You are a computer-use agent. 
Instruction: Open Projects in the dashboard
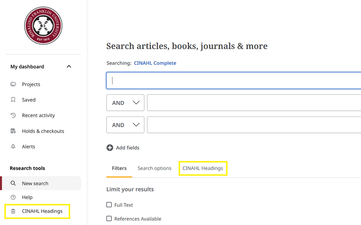tap(31, 84)
